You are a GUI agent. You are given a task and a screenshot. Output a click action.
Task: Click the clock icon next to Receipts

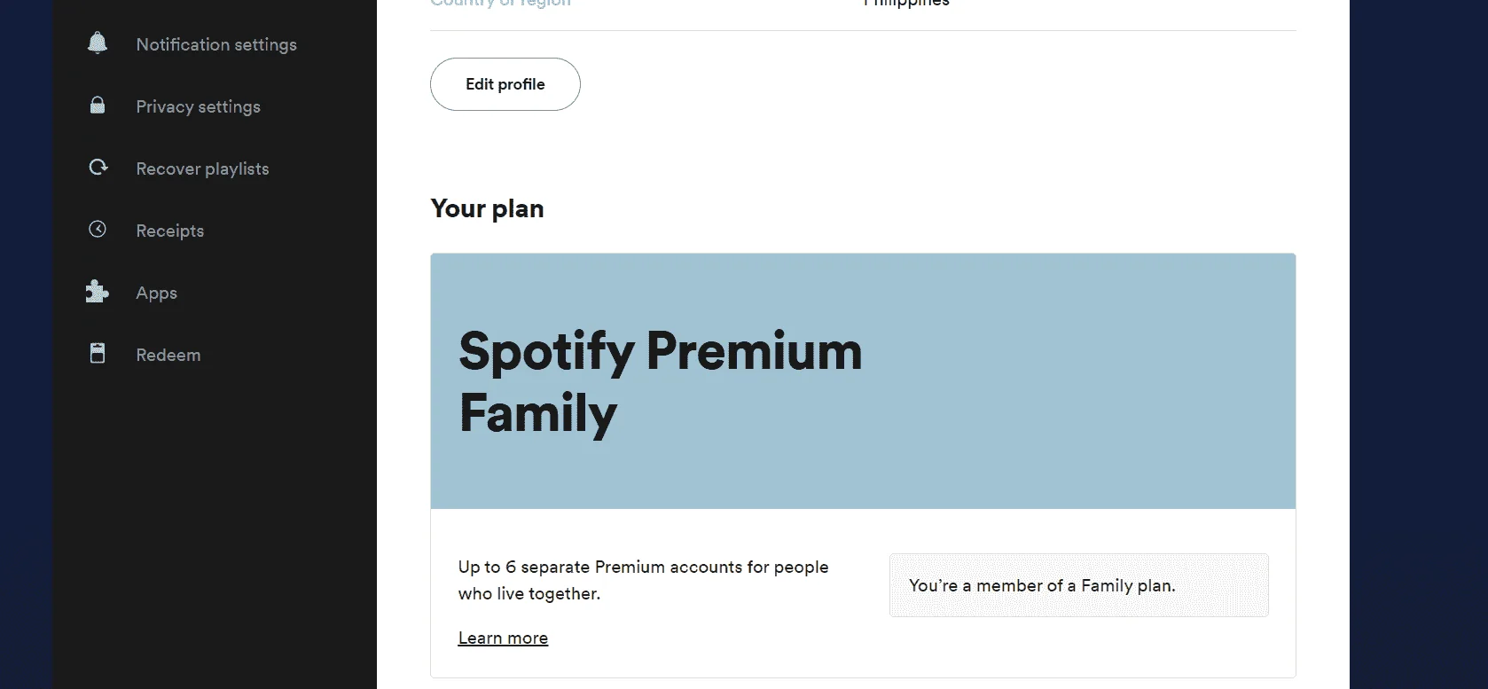[x=98, y=229]
